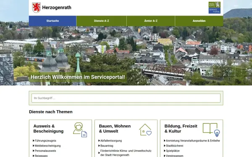Click the 'Dienste nach Themen' heading
The image size is (252, 157).
point(51,112)
